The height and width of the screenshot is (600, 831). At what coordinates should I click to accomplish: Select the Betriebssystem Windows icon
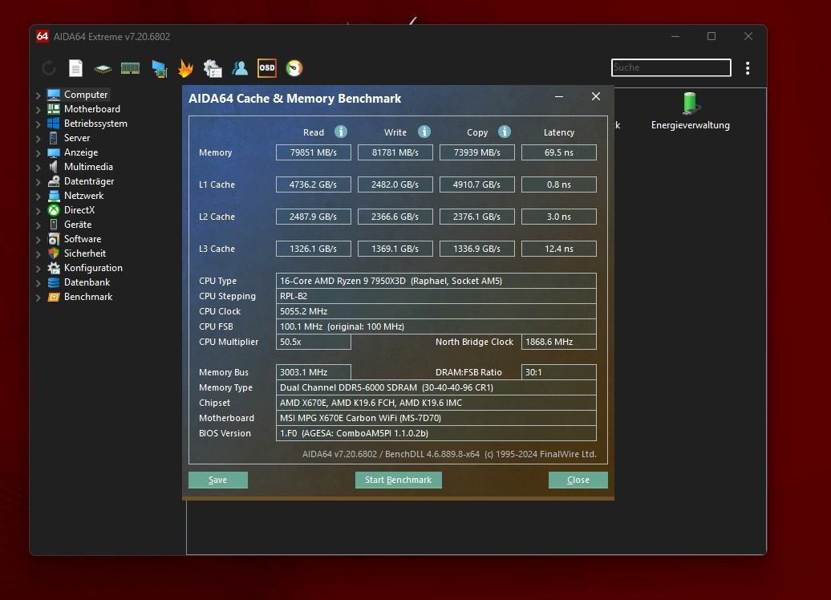tap(54, 123)
